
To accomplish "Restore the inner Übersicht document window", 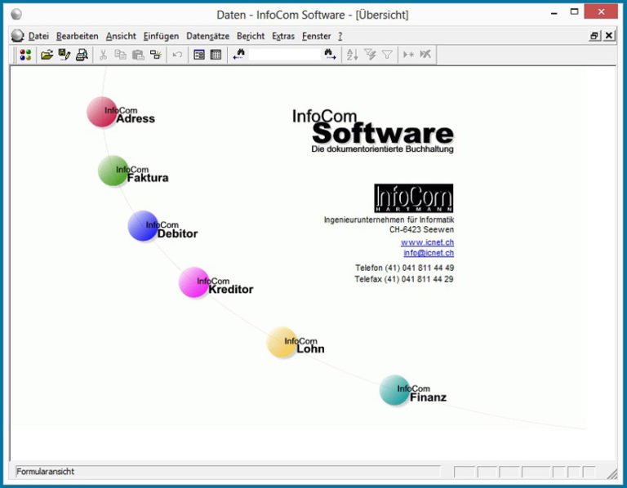I will 594,36.
